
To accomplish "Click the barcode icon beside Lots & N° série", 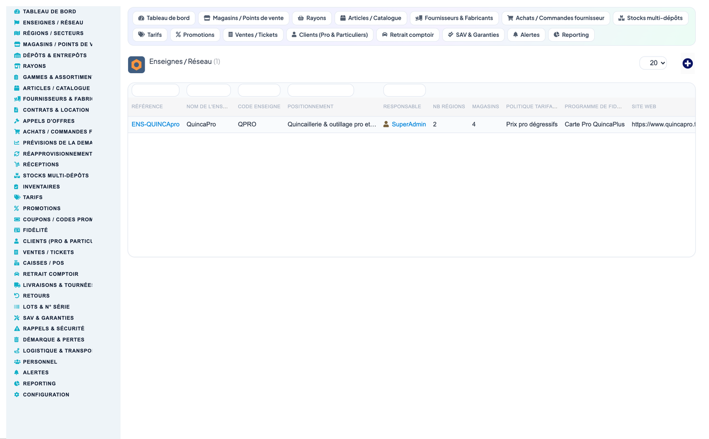I will click(17, 307).
